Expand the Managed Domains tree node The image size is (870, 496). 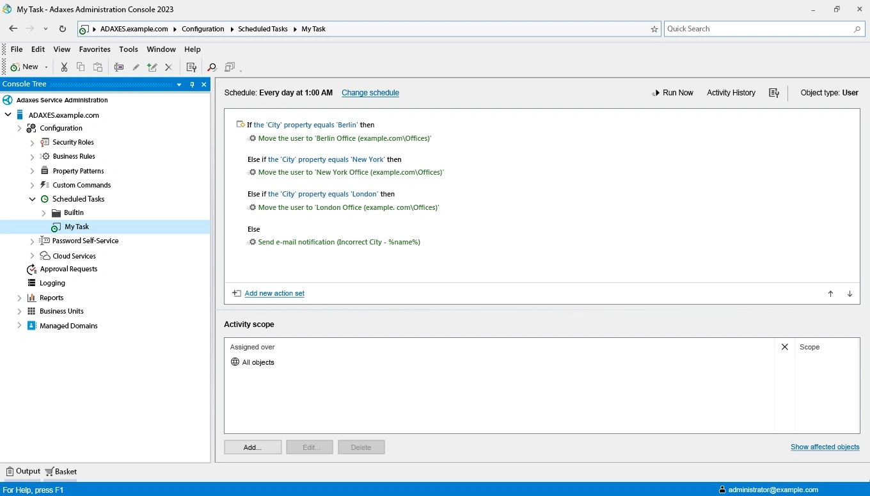tap(19, 326)
